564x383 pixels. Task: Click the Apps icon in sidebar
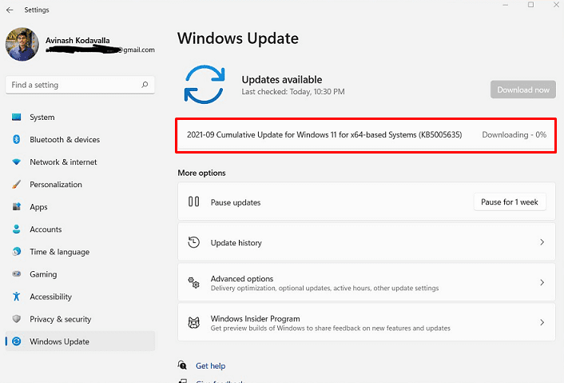pos(16,206)
